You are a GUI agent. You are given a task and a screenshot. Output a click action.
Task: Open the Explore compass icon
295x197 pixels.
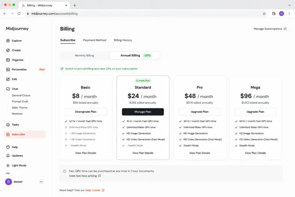coord(8,41)
